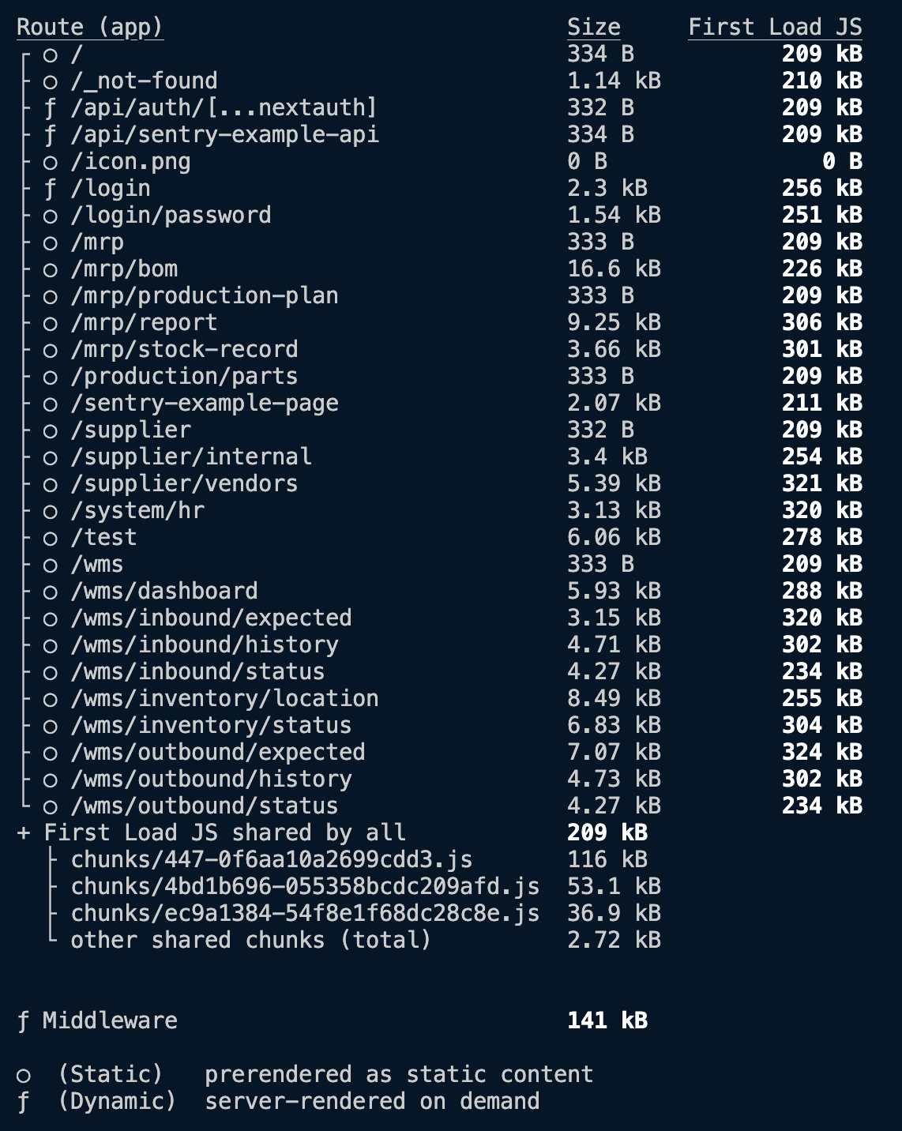Select the Size column header
The image size is (902, 1131).
point(594,28)
